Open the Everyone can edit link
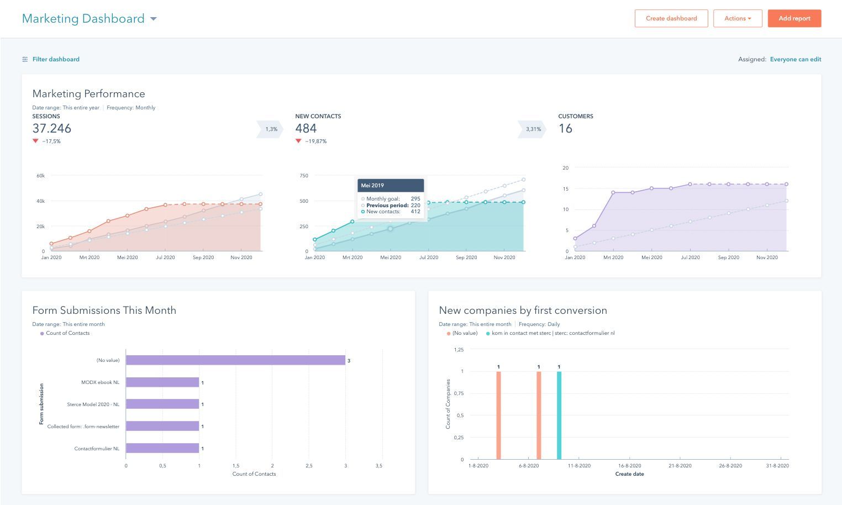 (x=796, y=59)
